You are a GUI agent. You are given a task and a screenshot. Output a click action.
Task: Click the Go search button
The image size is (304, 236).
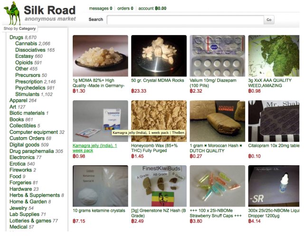[x=269, y=19]
